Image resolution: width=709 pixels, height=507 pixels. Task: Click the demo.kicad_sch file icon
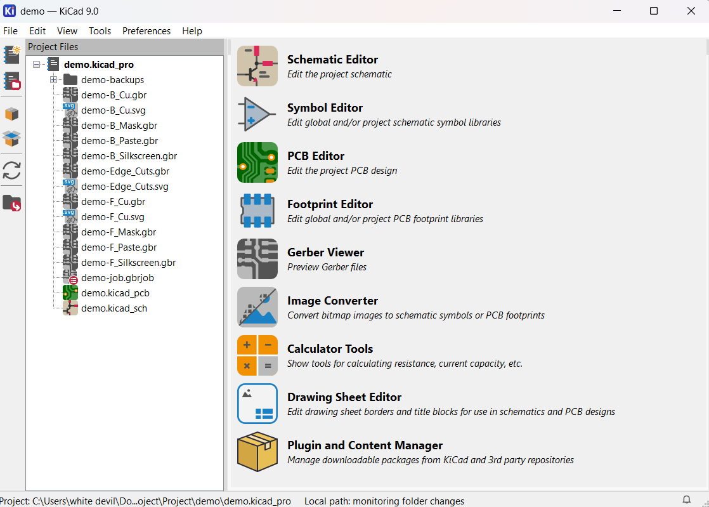coord(70,308)
